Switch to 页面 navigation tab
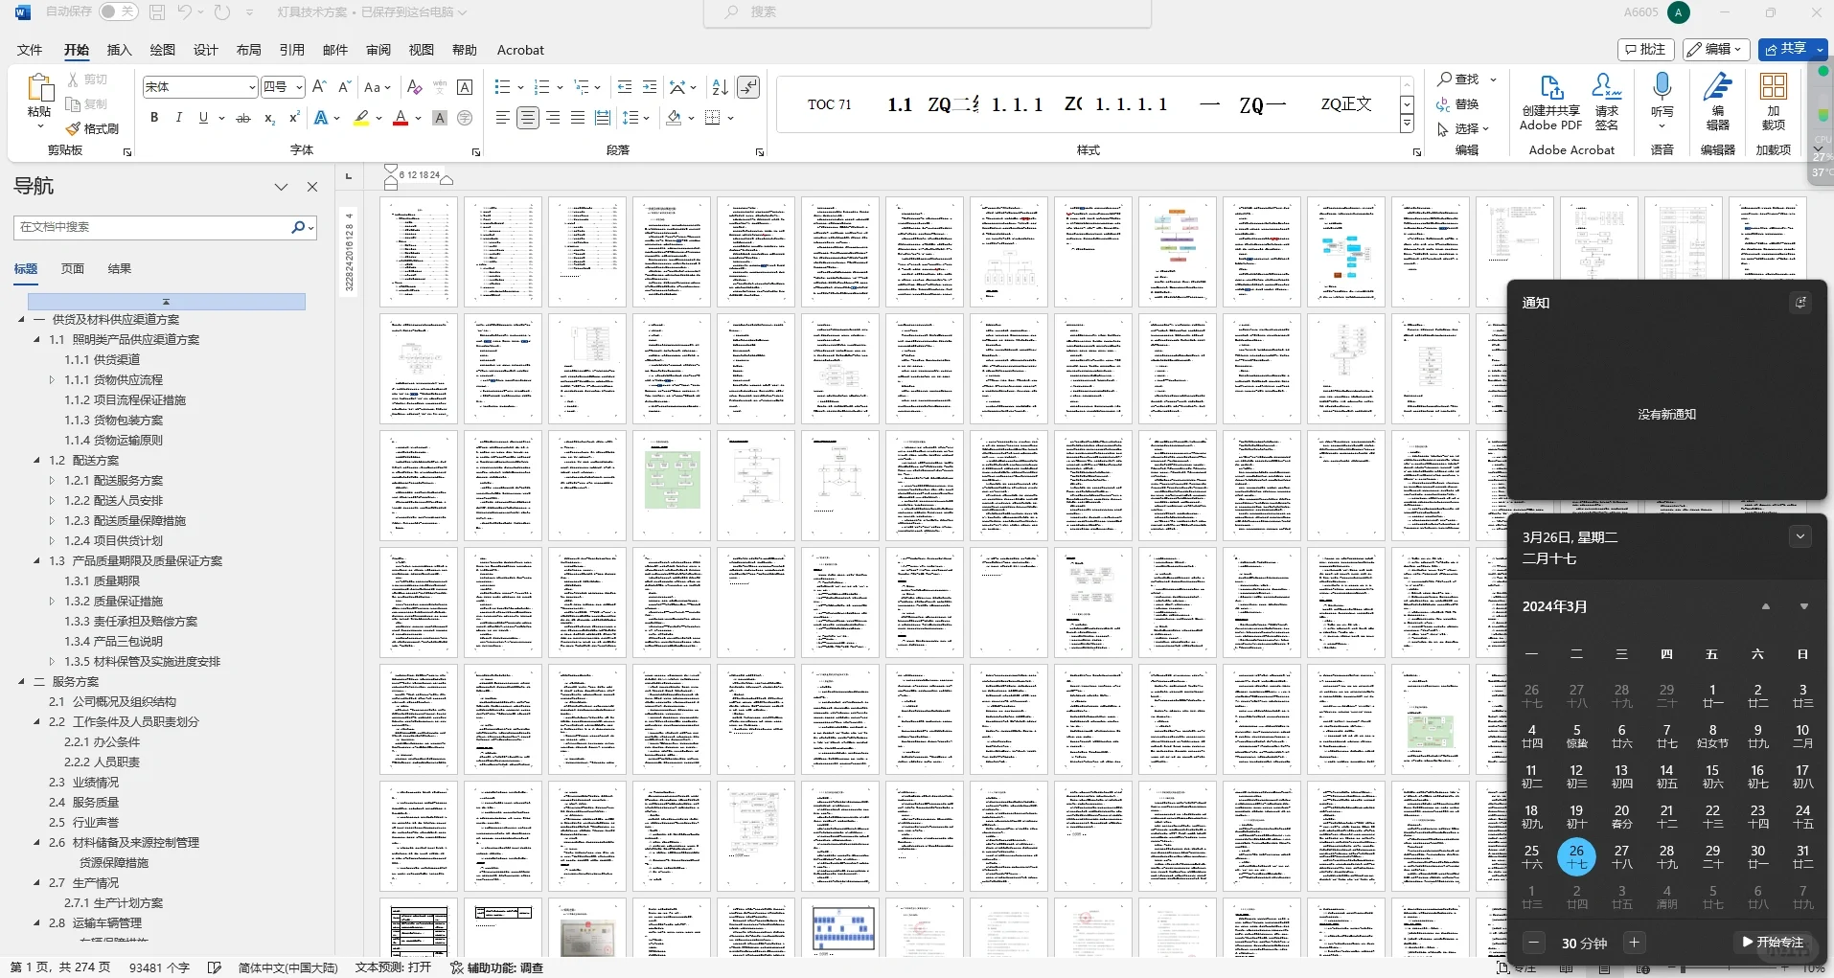 coord(73,269)
